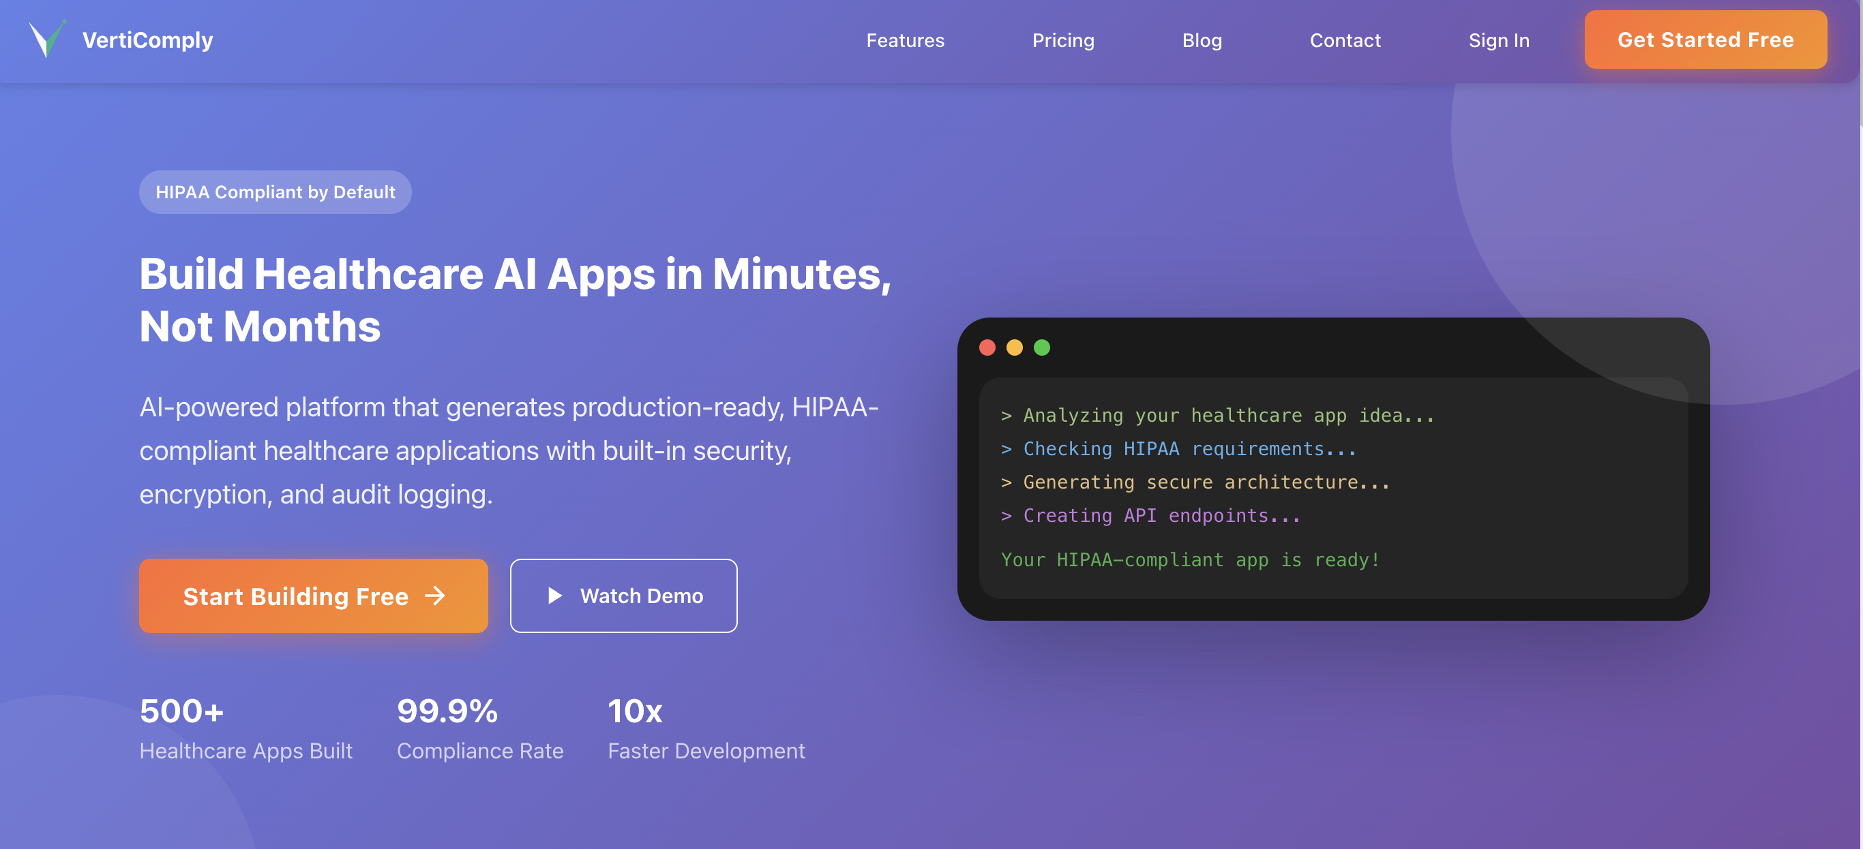Open the Features menu item
Viewport: 1863px width, 849px height.
pyautogui.click(x=905, y=40)
